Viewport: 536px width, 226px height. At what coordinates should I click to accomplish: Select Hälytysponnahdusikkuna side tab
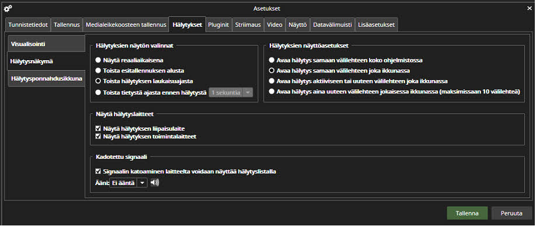[46, 78]
